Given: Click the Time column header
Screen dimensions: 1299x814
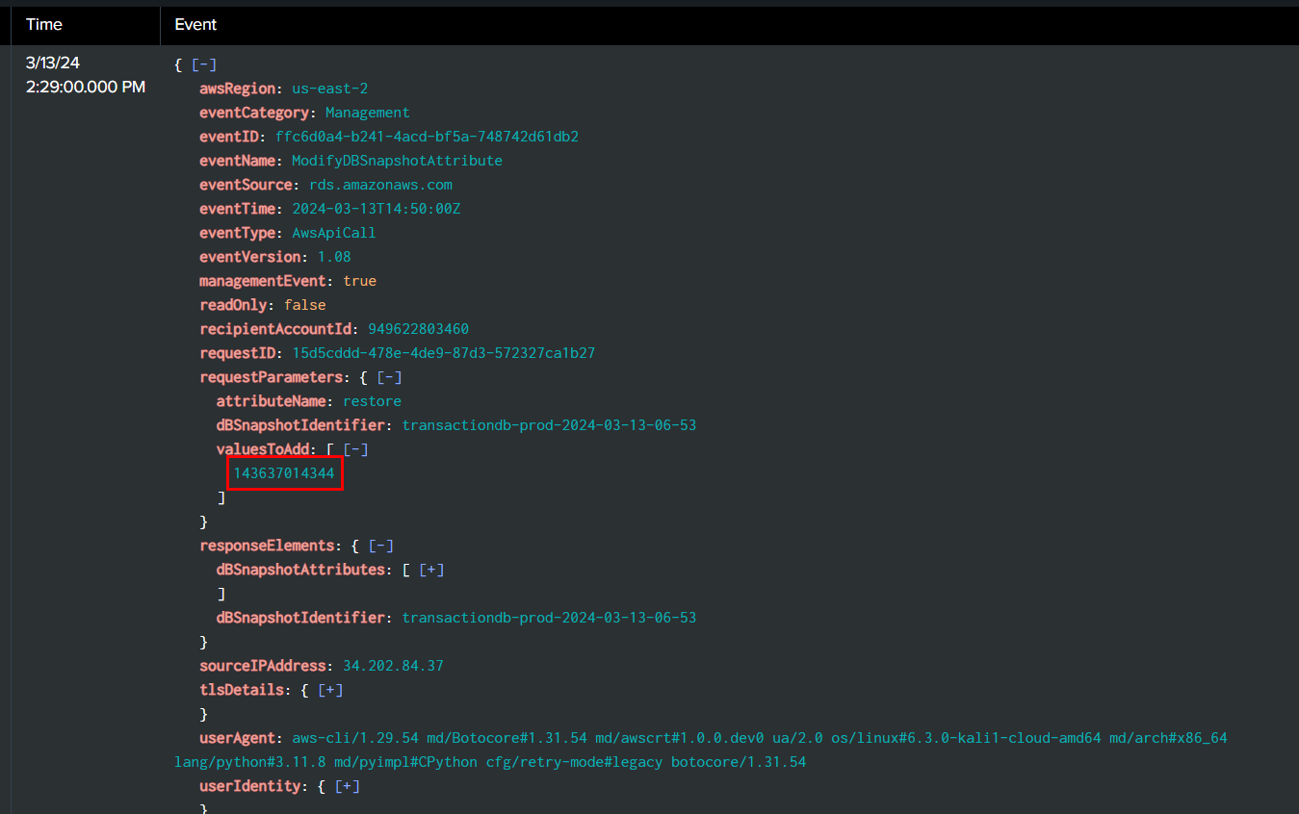Looking at the screenshot, I should click(x=44, y=25).
